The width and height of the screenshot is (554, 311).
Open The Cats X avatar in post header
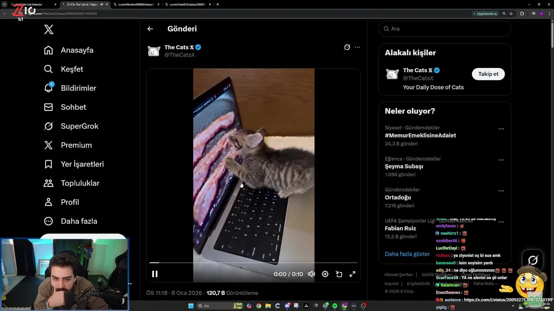[x=154, y=51]
